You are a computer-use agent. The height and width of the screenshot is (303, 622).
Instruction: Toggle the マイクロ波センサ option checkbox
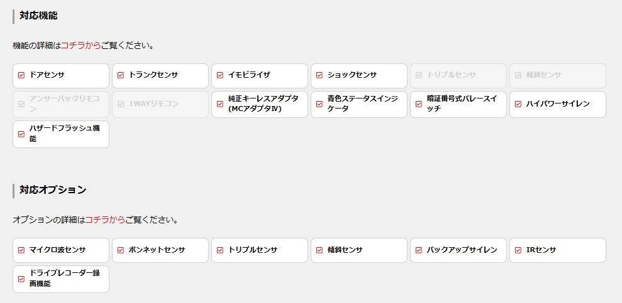coord(21,250)
